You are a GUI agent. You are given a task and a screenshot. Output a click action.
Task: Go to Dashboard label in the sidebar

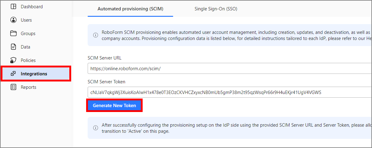tap(32, 7)
